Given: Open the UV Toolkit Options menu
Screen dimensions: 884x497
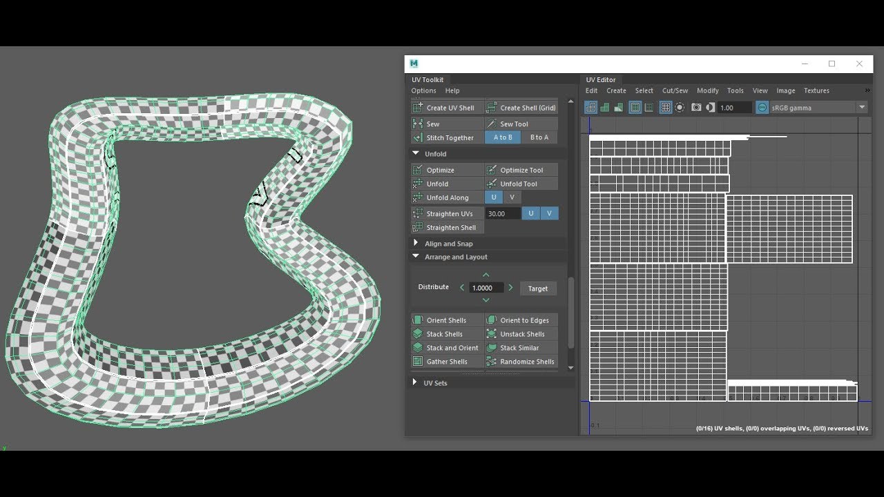Looking at the screenshot, I should click(x=423, y=90).
